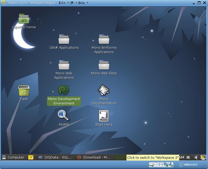Open the Gtk# Applications folder

pos(64,39)
